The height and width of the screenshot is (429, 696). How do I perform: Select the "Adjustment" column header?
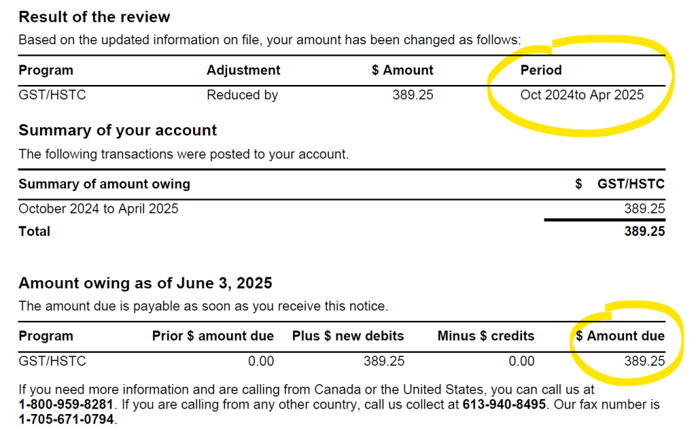243,70
